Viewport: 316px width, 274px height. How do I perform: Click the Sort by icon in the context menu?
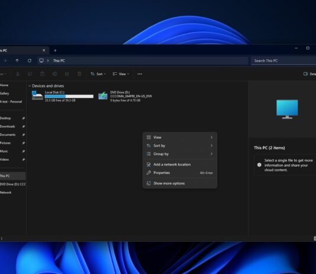[x=149, y=145]
